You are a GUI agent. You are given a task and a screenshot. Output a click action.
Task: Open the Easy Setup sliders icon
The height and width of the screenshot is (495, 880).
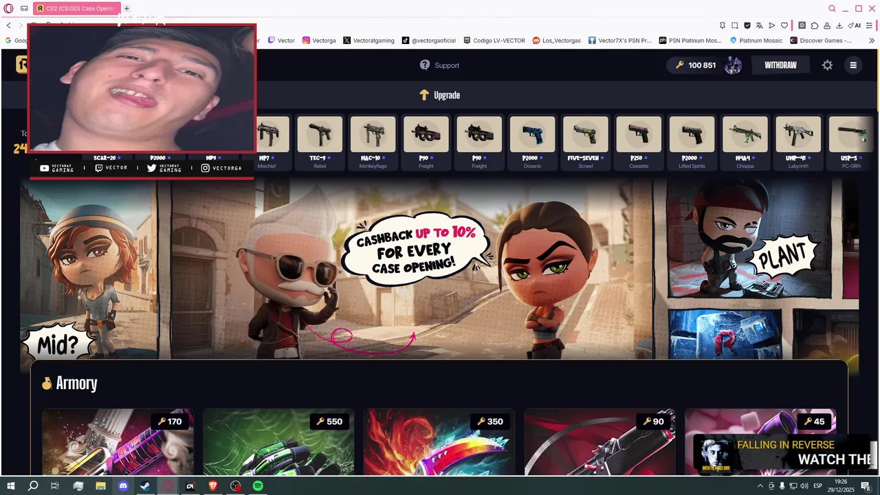click(x=870, y=25)
